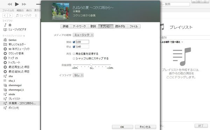Switch to the 読みがな tab

(x=120, y=26)
